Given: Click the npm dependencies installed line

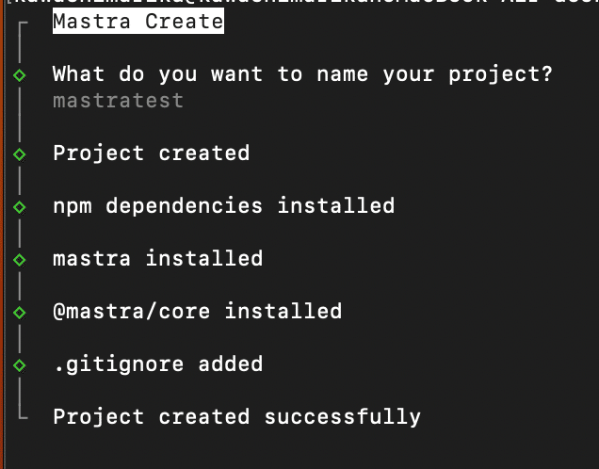Looking at the screenshot, I should coord(223,205).
